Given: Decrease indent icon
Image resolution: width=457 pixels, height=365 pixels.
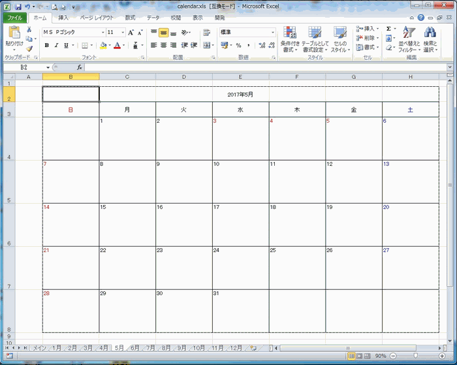Looking at the screenshot, I should pyautogui.click(x=185, y=45).
